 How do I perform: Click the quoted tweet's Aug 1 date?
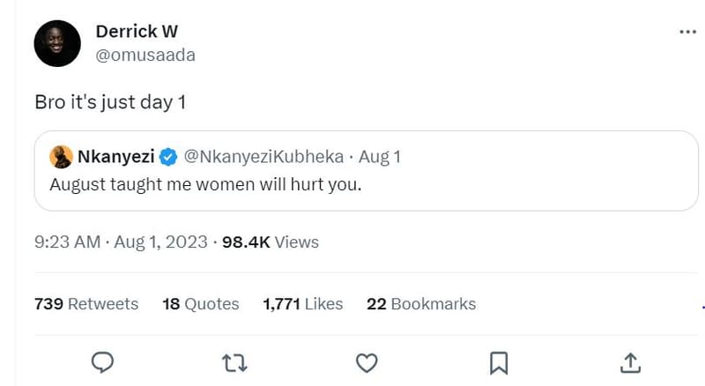(x=381, y=157)
